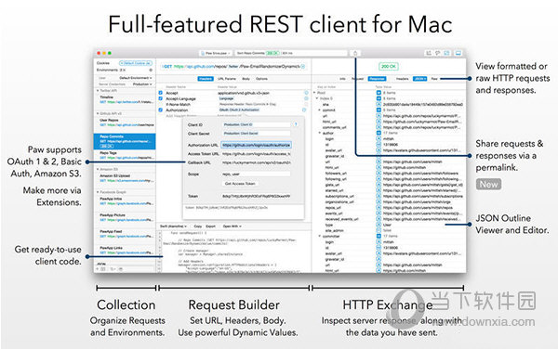Switch to the Response tab
Viewport: 558px width, 349px height.
[x=377, y=79]
